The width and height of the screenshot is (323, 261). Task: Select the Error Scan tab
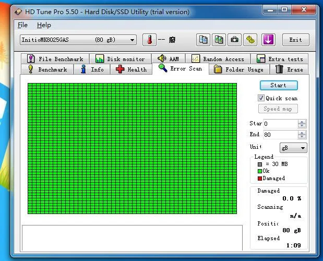click(x=181, y=68)
